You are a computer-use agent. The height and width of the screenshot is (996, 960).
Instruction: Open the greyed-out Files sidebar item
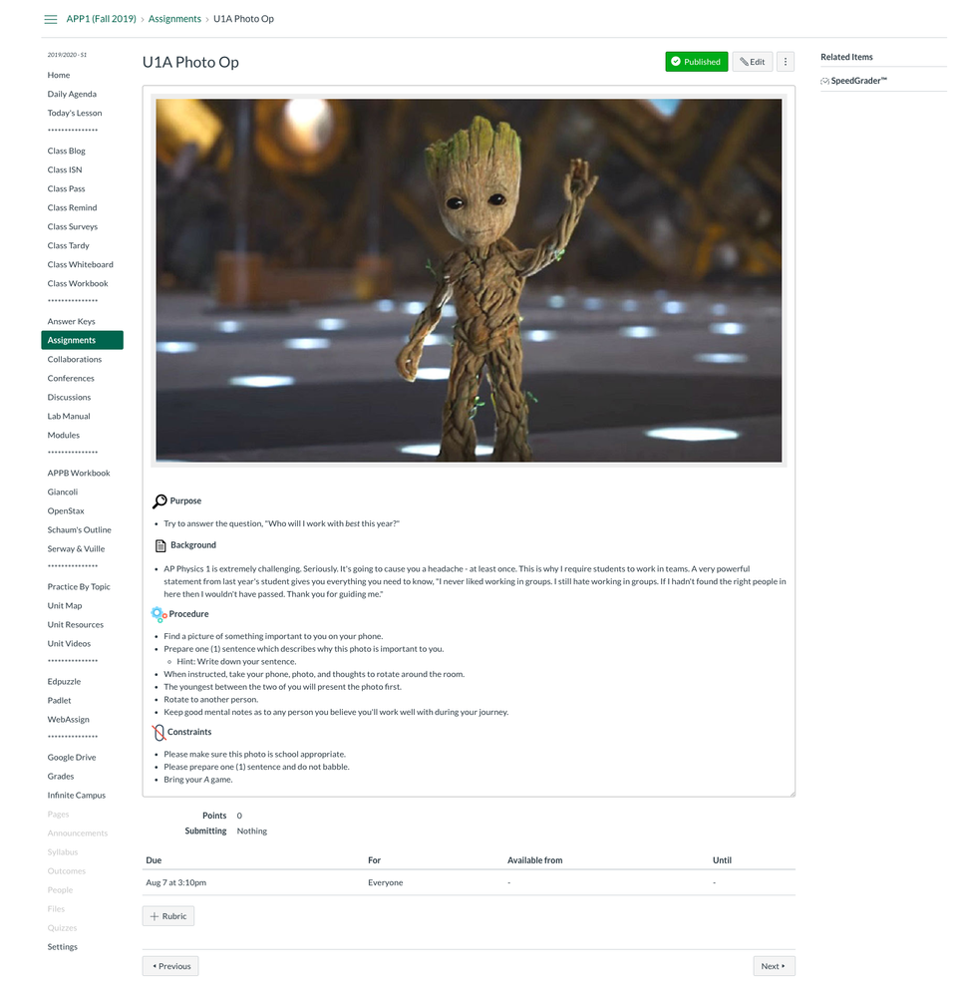point(56,909)
